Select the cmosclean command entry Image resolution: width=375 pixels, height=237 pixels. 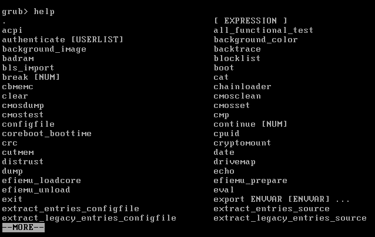237,96
